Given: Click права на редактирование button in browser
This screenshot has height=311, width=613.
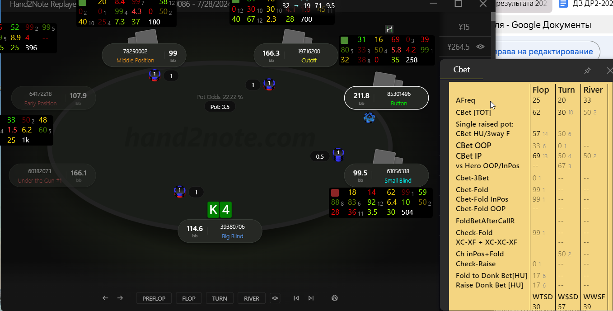Looking at the screenshot, I should tap(547, 52).
